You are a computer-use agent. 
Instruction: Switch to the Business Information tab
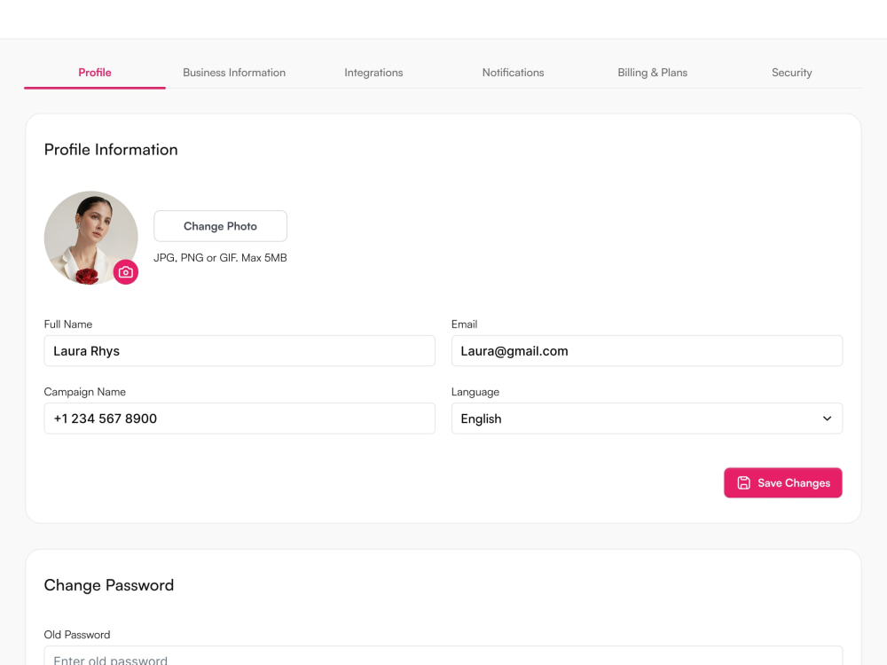[x=234, y=73]
